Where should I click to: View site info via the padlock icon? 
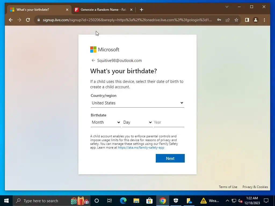pos(39,20)
